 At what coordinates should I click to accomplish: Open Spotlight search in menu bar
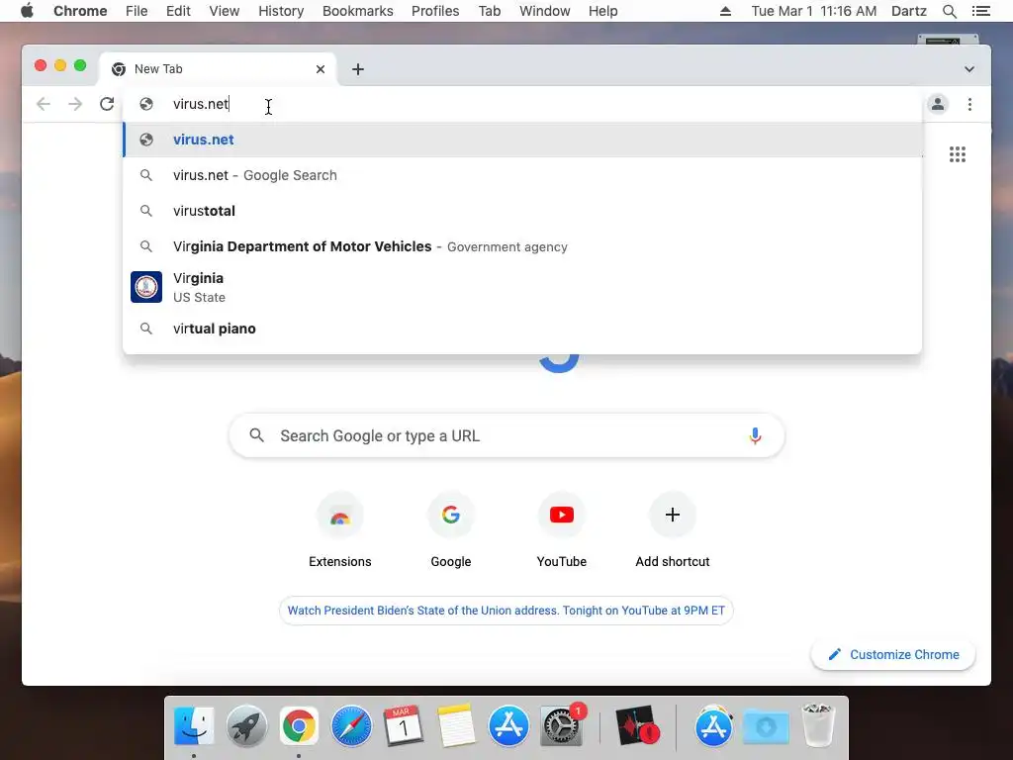(949, 11)
